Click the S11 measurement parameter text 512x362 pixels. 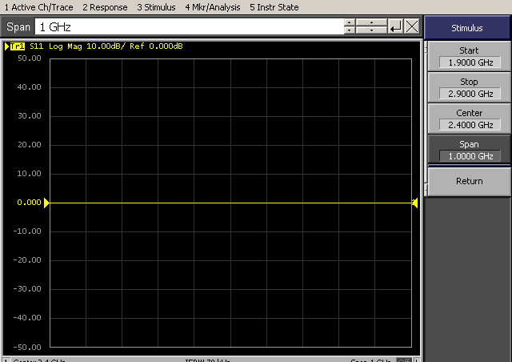[x=37, y=46]
